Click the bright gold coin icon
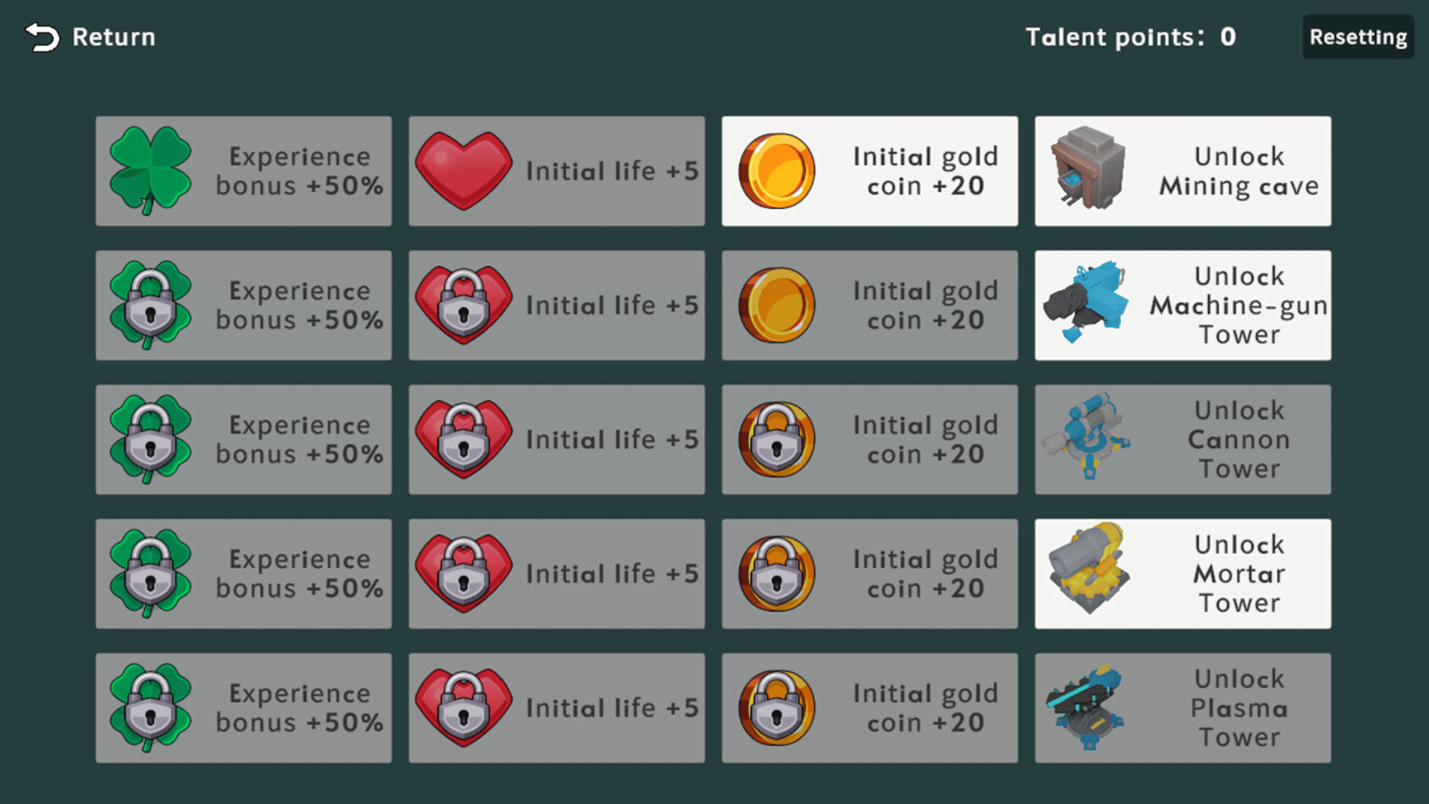 [776, 170]
